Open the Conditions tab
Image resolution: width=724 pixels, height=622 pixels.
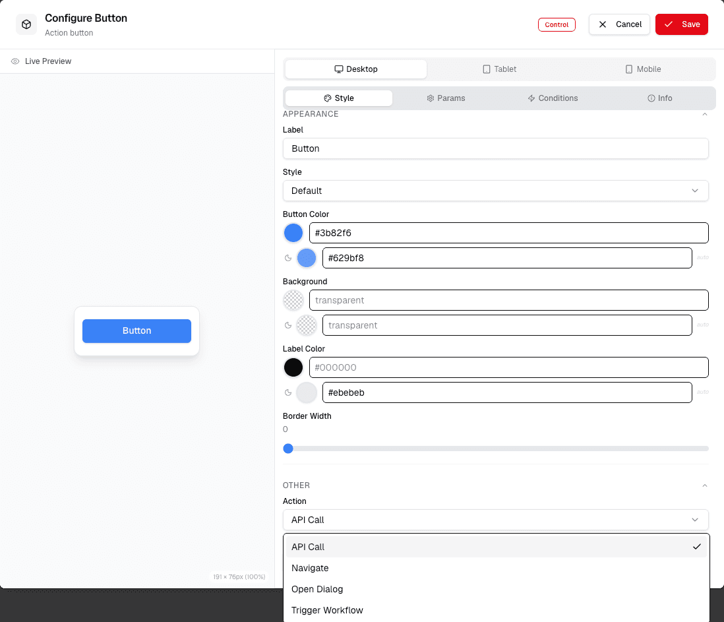click(x=553, y=98)
